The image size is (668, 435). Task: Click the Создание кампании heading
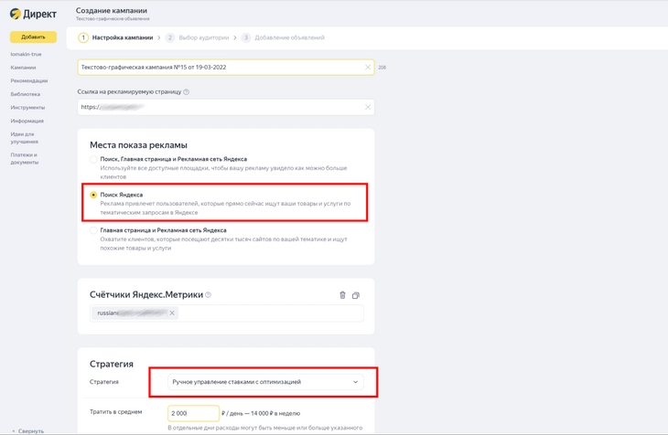pyautogui.click(x=112, y=10)
